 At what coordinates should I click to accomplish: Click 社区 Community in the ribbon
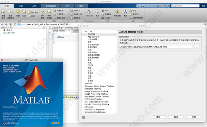[133, 11]
